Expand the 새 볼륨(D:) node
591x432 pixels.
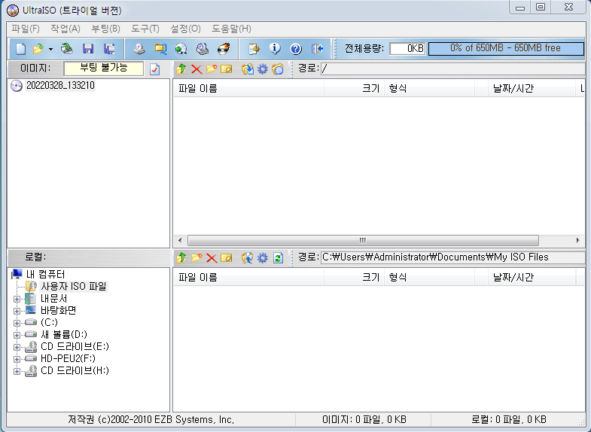click(x=17, y=335)
